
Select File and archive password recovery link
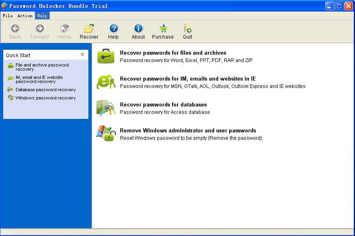click(x=42, y=67)
